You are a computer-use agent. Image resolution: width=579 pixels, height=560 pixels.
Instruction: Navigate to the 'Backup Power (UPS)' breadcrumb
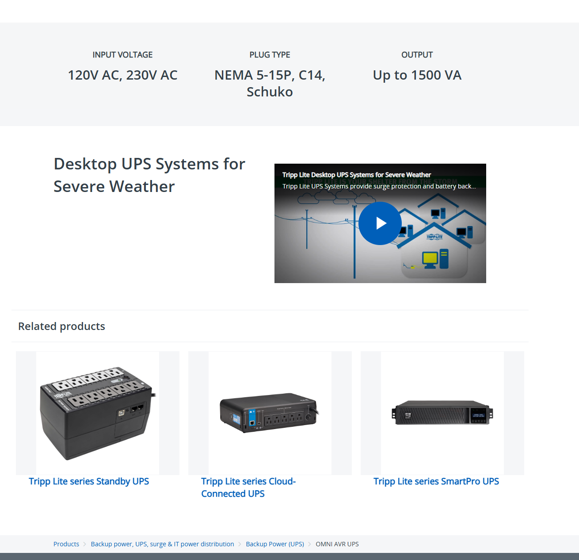click(x=275, y=544)
